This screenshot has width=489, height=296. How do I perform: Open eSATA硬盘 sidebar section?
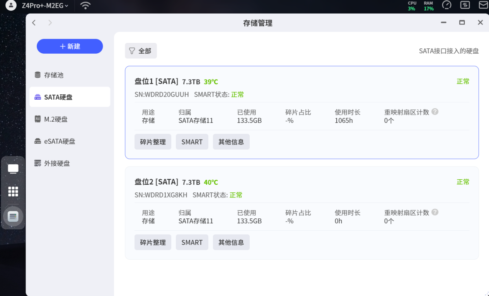pyautogui.click(x=60, y=141)
